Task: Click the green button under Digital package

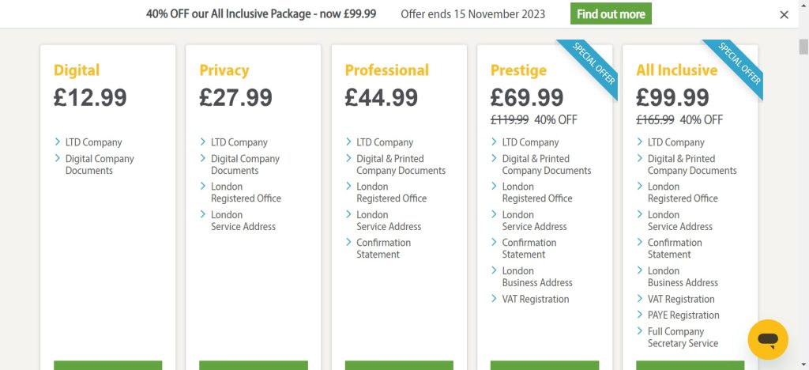Action: [107, 365]
